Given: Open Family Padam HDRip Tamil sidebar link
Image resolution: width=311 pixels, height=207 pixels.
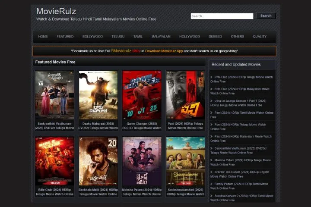Looking at the screenshot, I should point(239,186).
